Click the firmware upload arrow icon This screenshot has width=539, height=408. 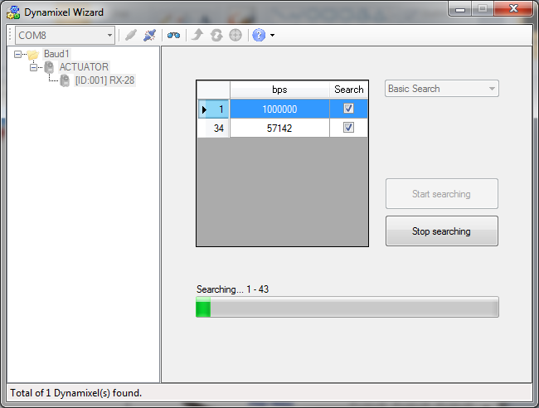(x=197, y=36)
